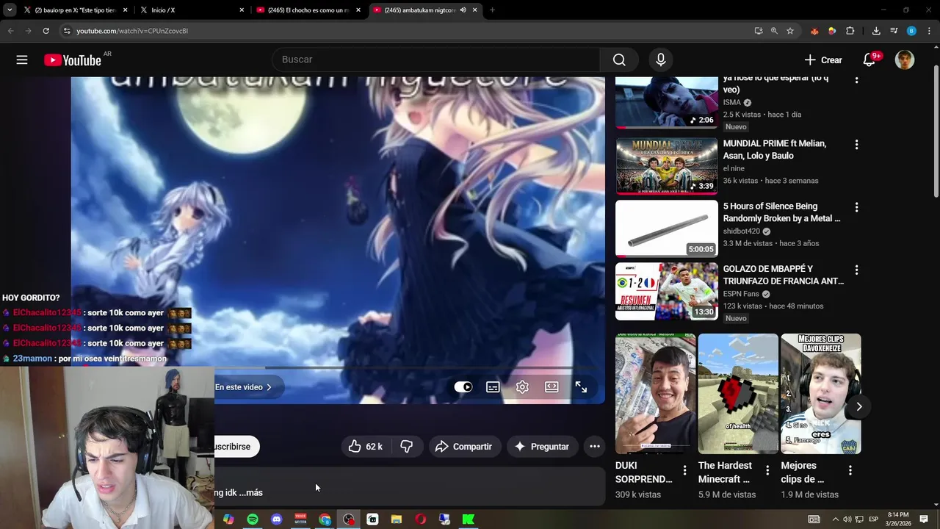The width and height of the screenshot is (940, 529).
Task: Zoom magnifier icon in the address bar
Action: click(774, 31)
